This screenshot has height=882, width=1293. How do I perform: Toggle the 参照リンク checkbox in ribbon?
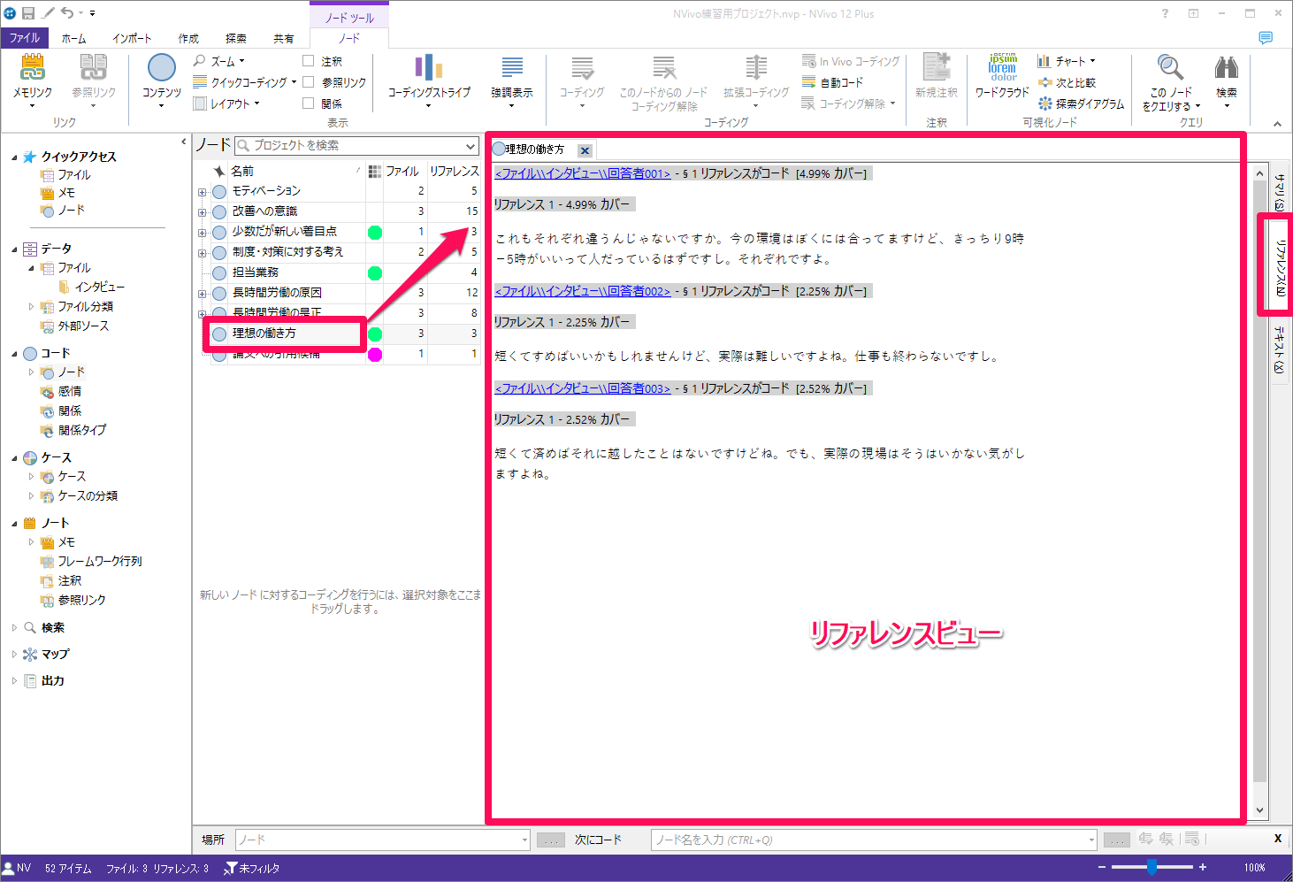click(309, 82)
